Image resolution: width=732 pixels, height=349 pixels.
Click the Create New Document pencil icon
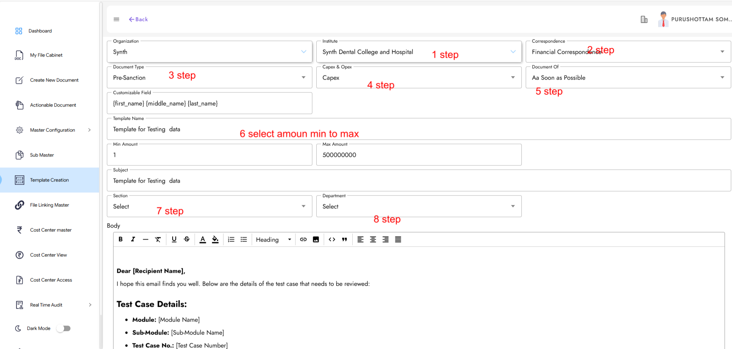[x=19, y=80]
